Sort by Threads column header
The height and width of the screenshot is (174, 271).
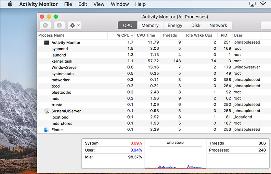pos(171,35)
